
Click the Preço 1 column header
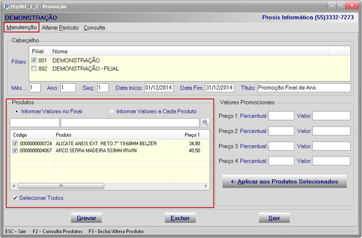(x=188, y=135)
